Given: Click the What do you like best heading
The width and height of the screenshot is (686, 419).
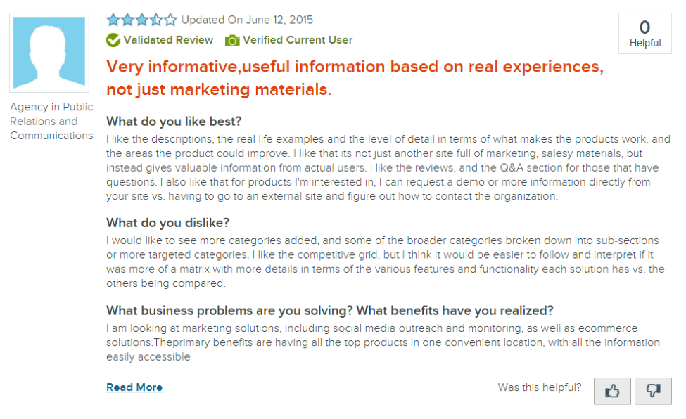Looking at the screenshot, I should 174,121.
